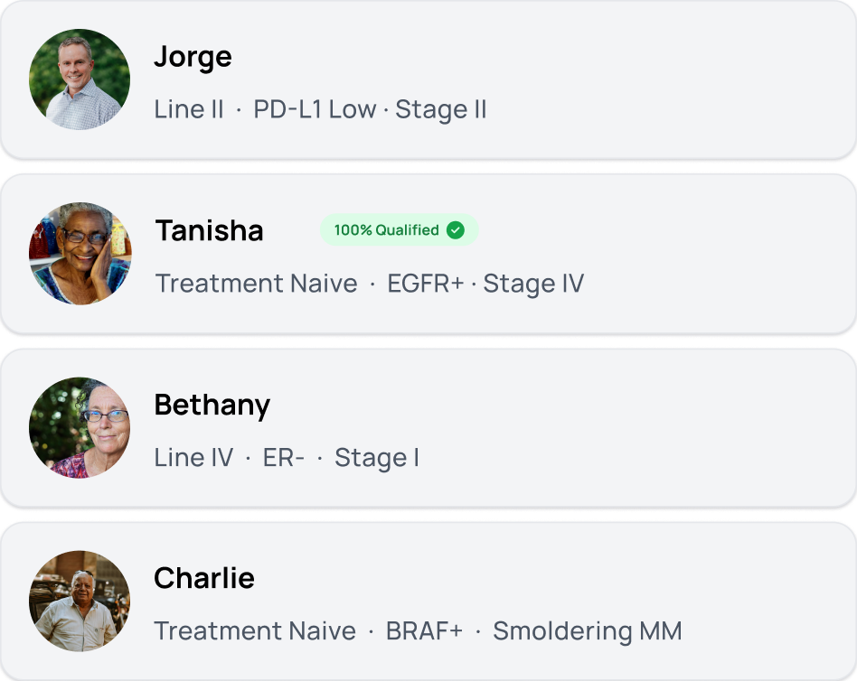Click Tanisha's EGFR+ label

tap(425, 284)
